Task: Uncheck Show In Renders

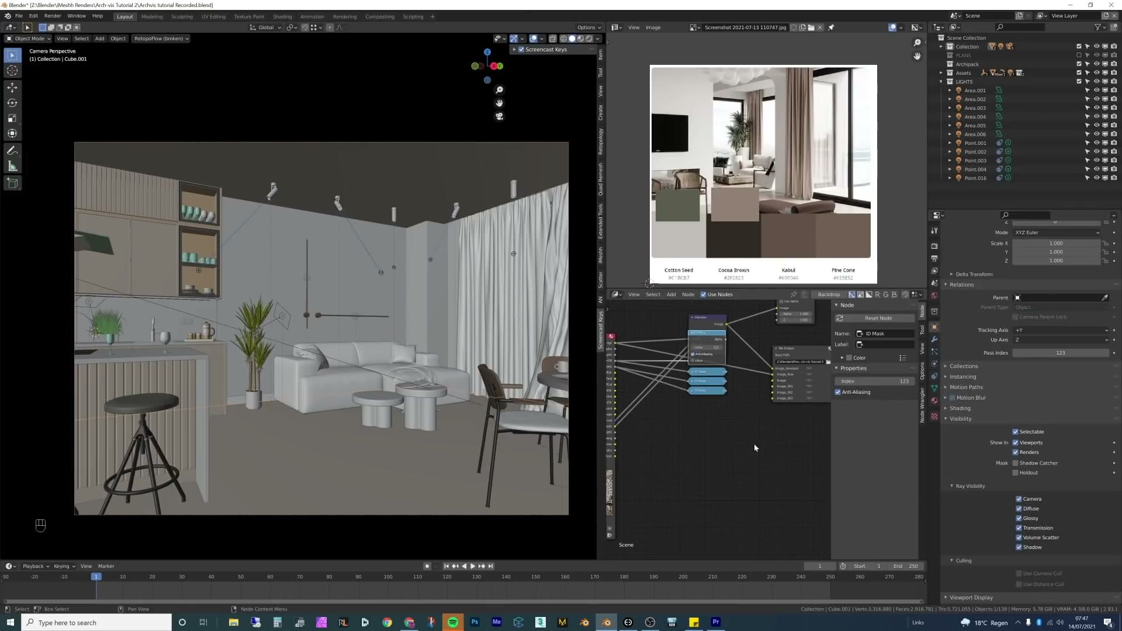Action: [x=1015, y=452]
